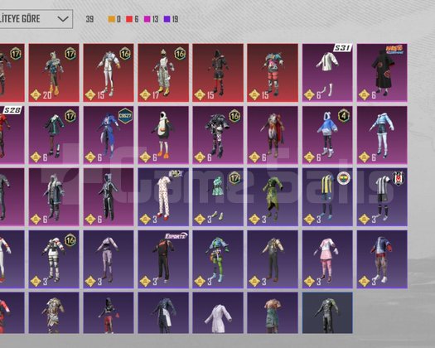The image size is (435, 348).
Task: Select the Fenerbahçe striped jersey outfit
Action: click(x=327, y=196)
